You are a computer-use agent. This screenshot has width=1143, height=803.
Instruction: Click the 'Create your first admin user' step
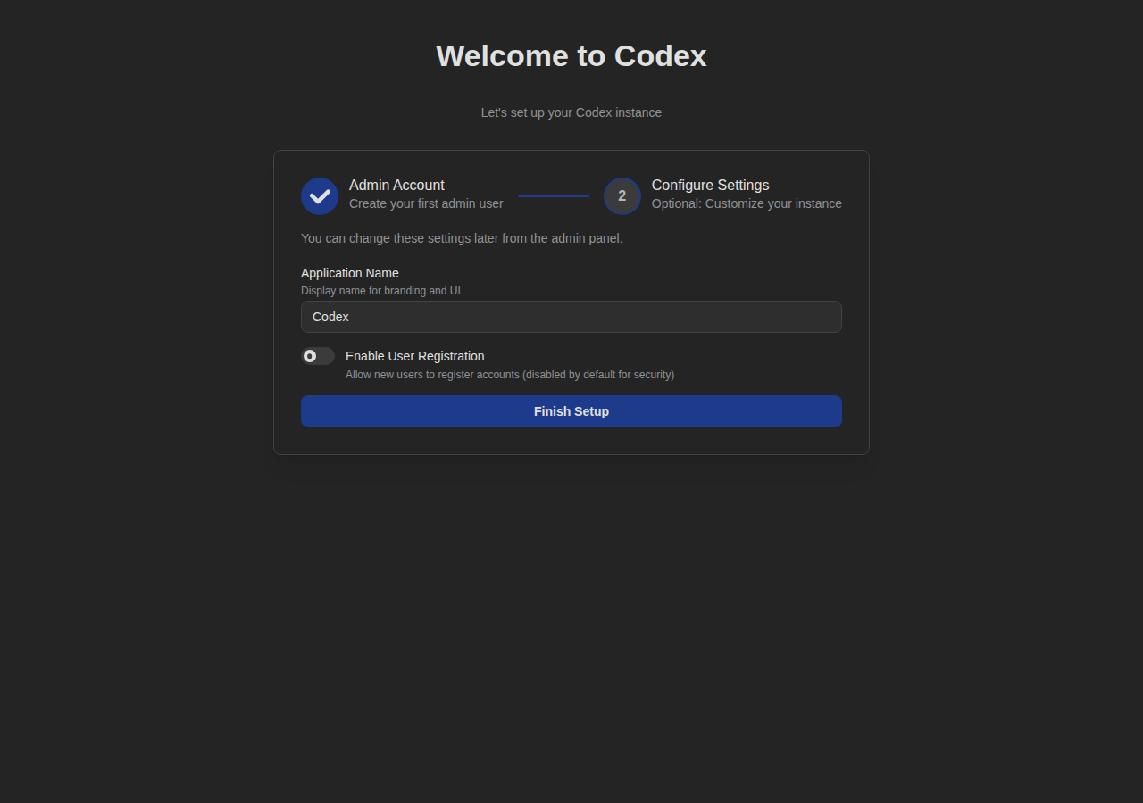tap(426, 203)
